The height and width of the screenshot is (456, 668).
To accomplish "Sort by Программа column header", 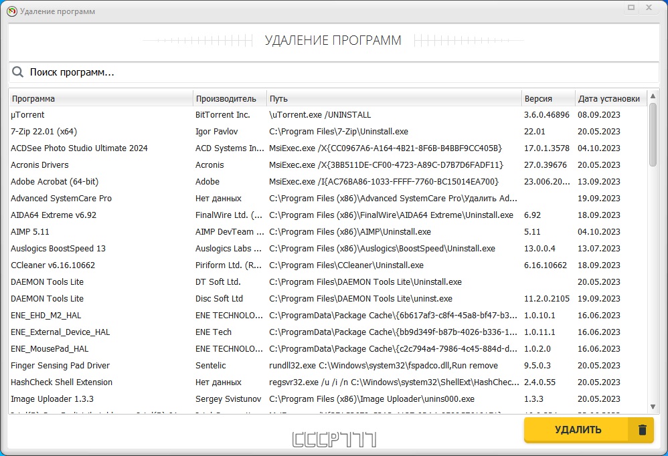I will (x=100, y=98).
